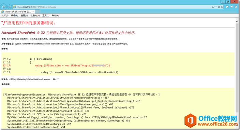The width and height of the screenshot is (240, 130).
Task: Go back with the browser back arrow
Action: (x=3, y=7)
